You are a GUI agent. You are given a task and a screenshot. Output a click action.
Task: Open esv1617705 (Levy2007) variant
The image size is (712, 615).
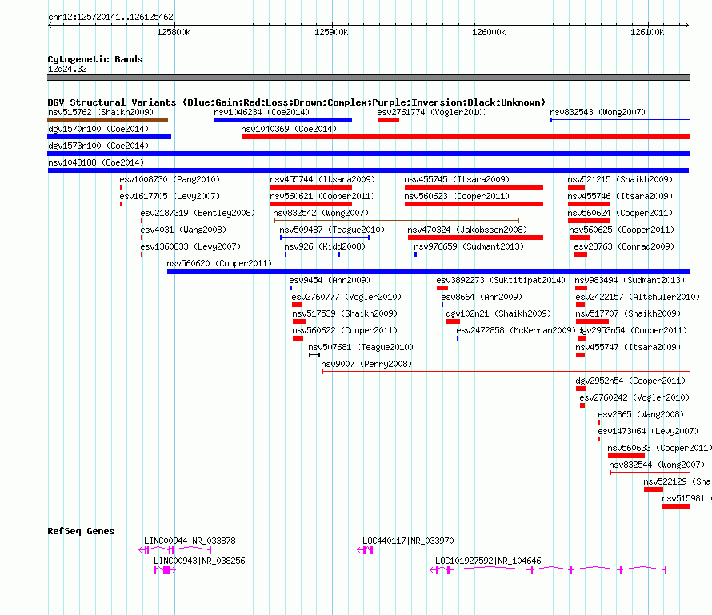(170, 196)
